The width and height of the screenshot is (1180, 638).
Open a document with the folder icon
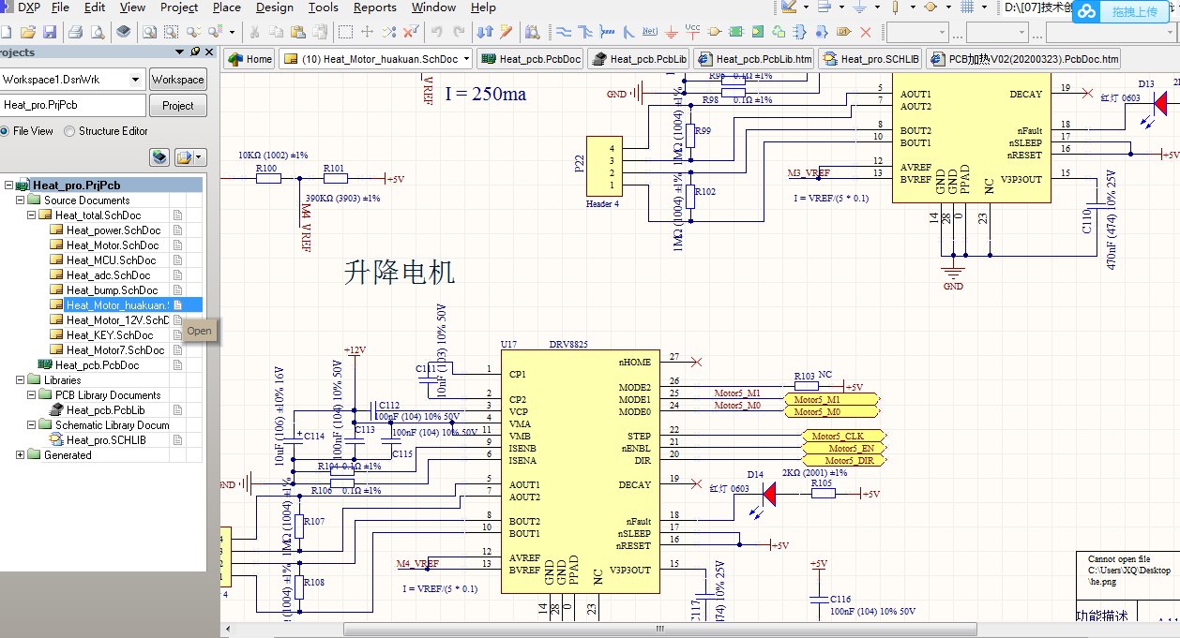(28, 32)
